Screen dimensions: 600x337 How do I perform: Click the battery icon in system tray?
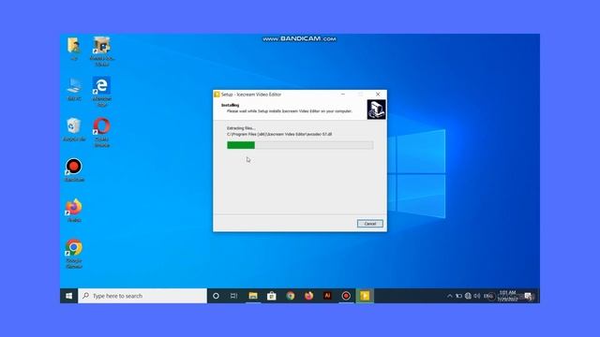coord(458,296)
